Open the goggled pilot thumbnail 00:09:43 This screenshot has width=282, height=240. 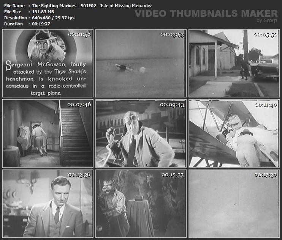click(141, 133)
